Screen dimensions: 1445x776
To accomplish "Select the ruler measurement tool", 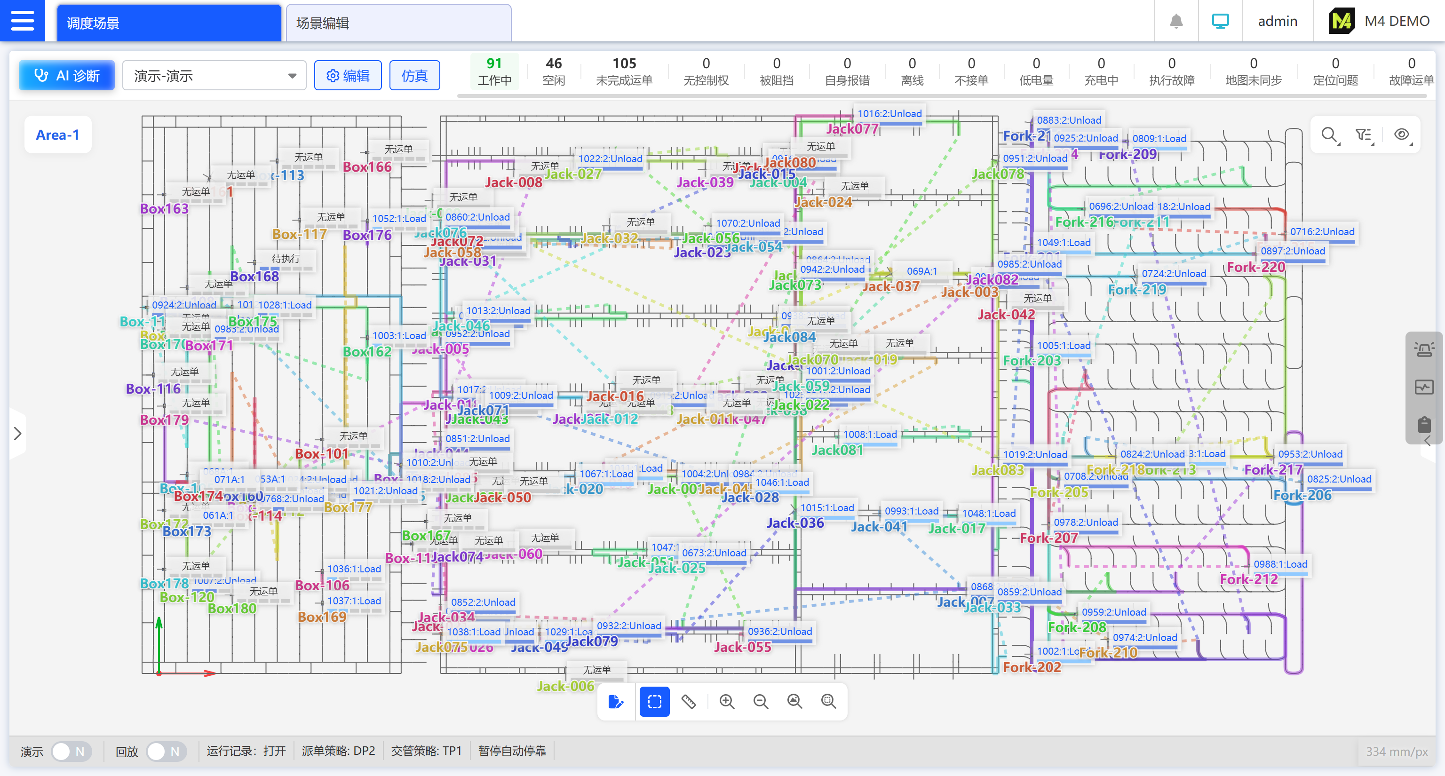I will click(x=688, y=701).
